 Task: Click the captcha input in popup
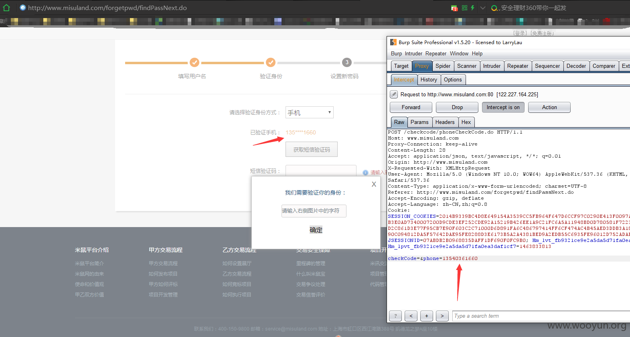coord(314,211)
